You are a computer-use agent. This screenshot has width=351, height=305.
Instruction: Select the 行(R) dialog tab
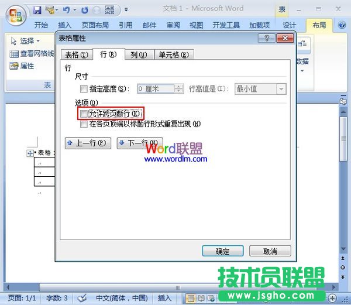[109, 54]
